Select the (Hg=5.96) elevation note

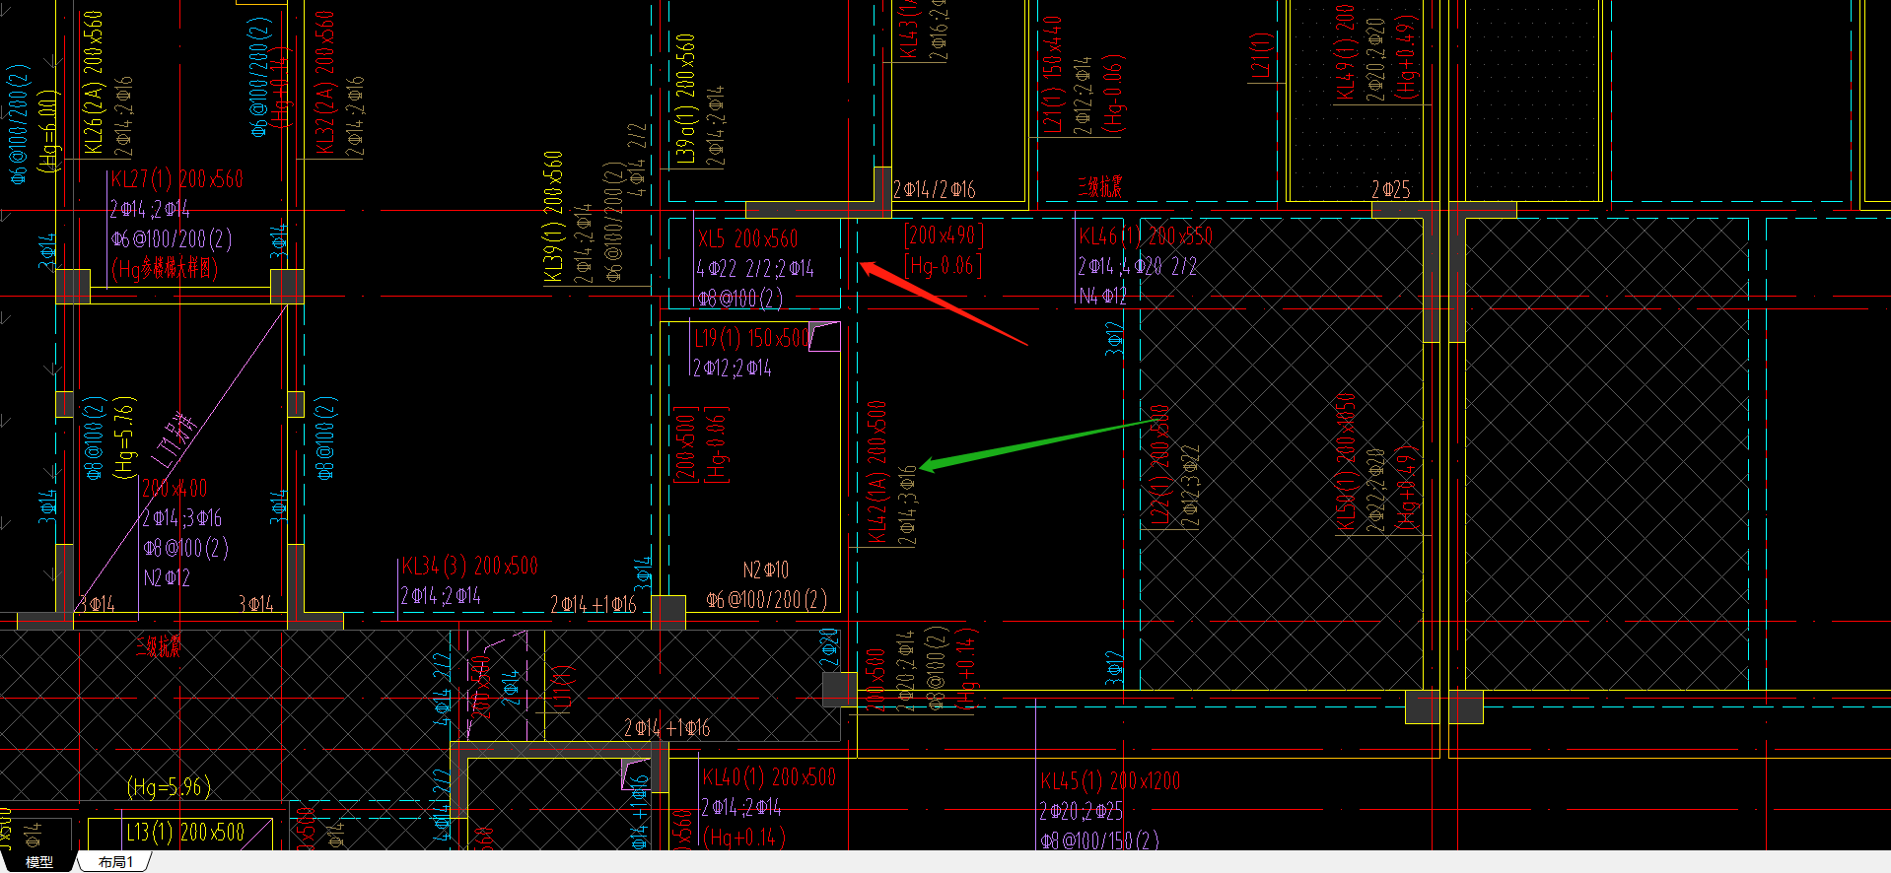[x=169, y=787]
